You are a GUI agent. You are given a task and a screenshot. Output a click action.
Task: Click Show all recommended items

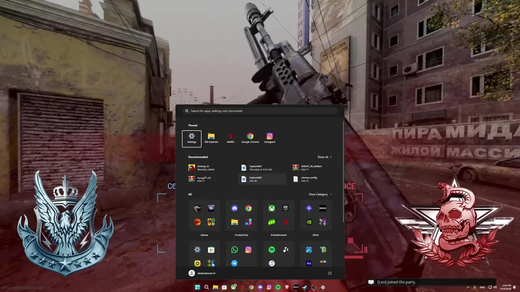325,157
